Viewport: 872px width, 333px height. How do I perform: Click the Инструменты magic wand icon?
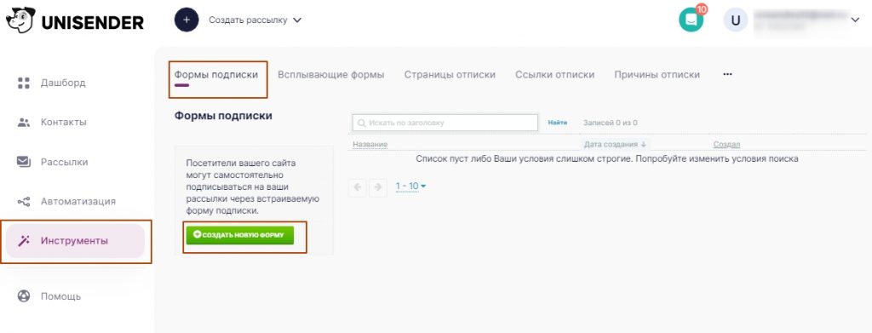click(x=23, y=241)
